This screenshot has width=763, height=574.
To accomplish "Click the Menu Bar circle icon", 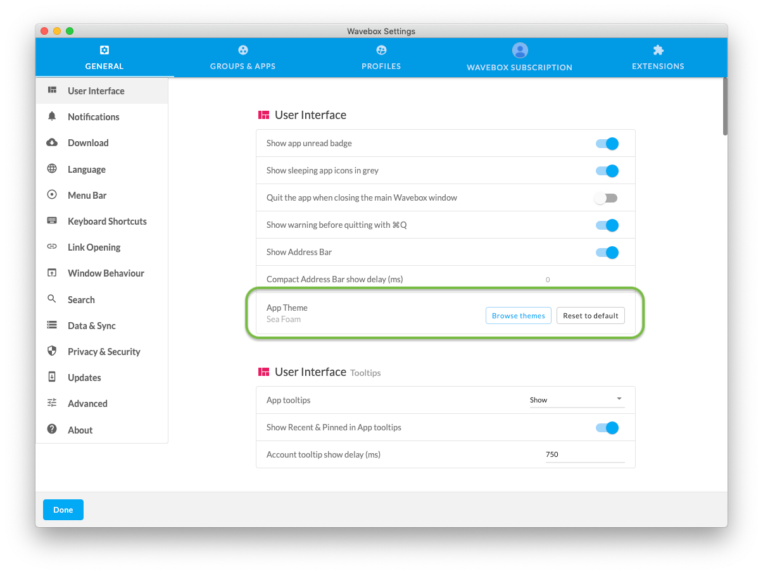I will (x=53, y=195).
